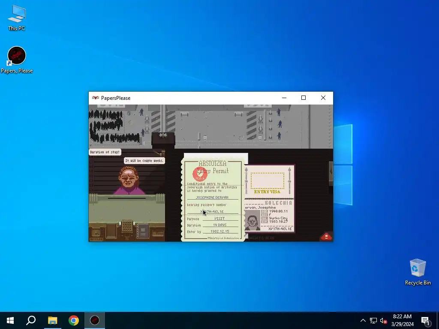The image size is (439, 329).
Task: Click the MOA red seal on permit
Action: click(x=200, y=174)
